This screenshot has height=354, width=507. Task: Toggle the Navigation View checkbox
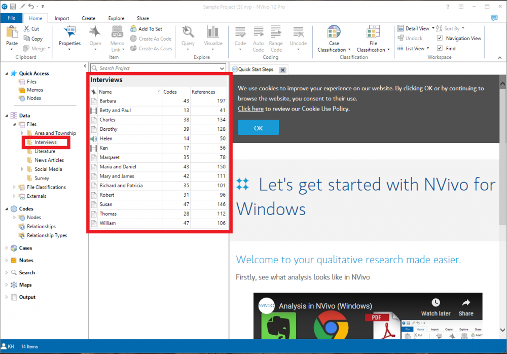440,38
